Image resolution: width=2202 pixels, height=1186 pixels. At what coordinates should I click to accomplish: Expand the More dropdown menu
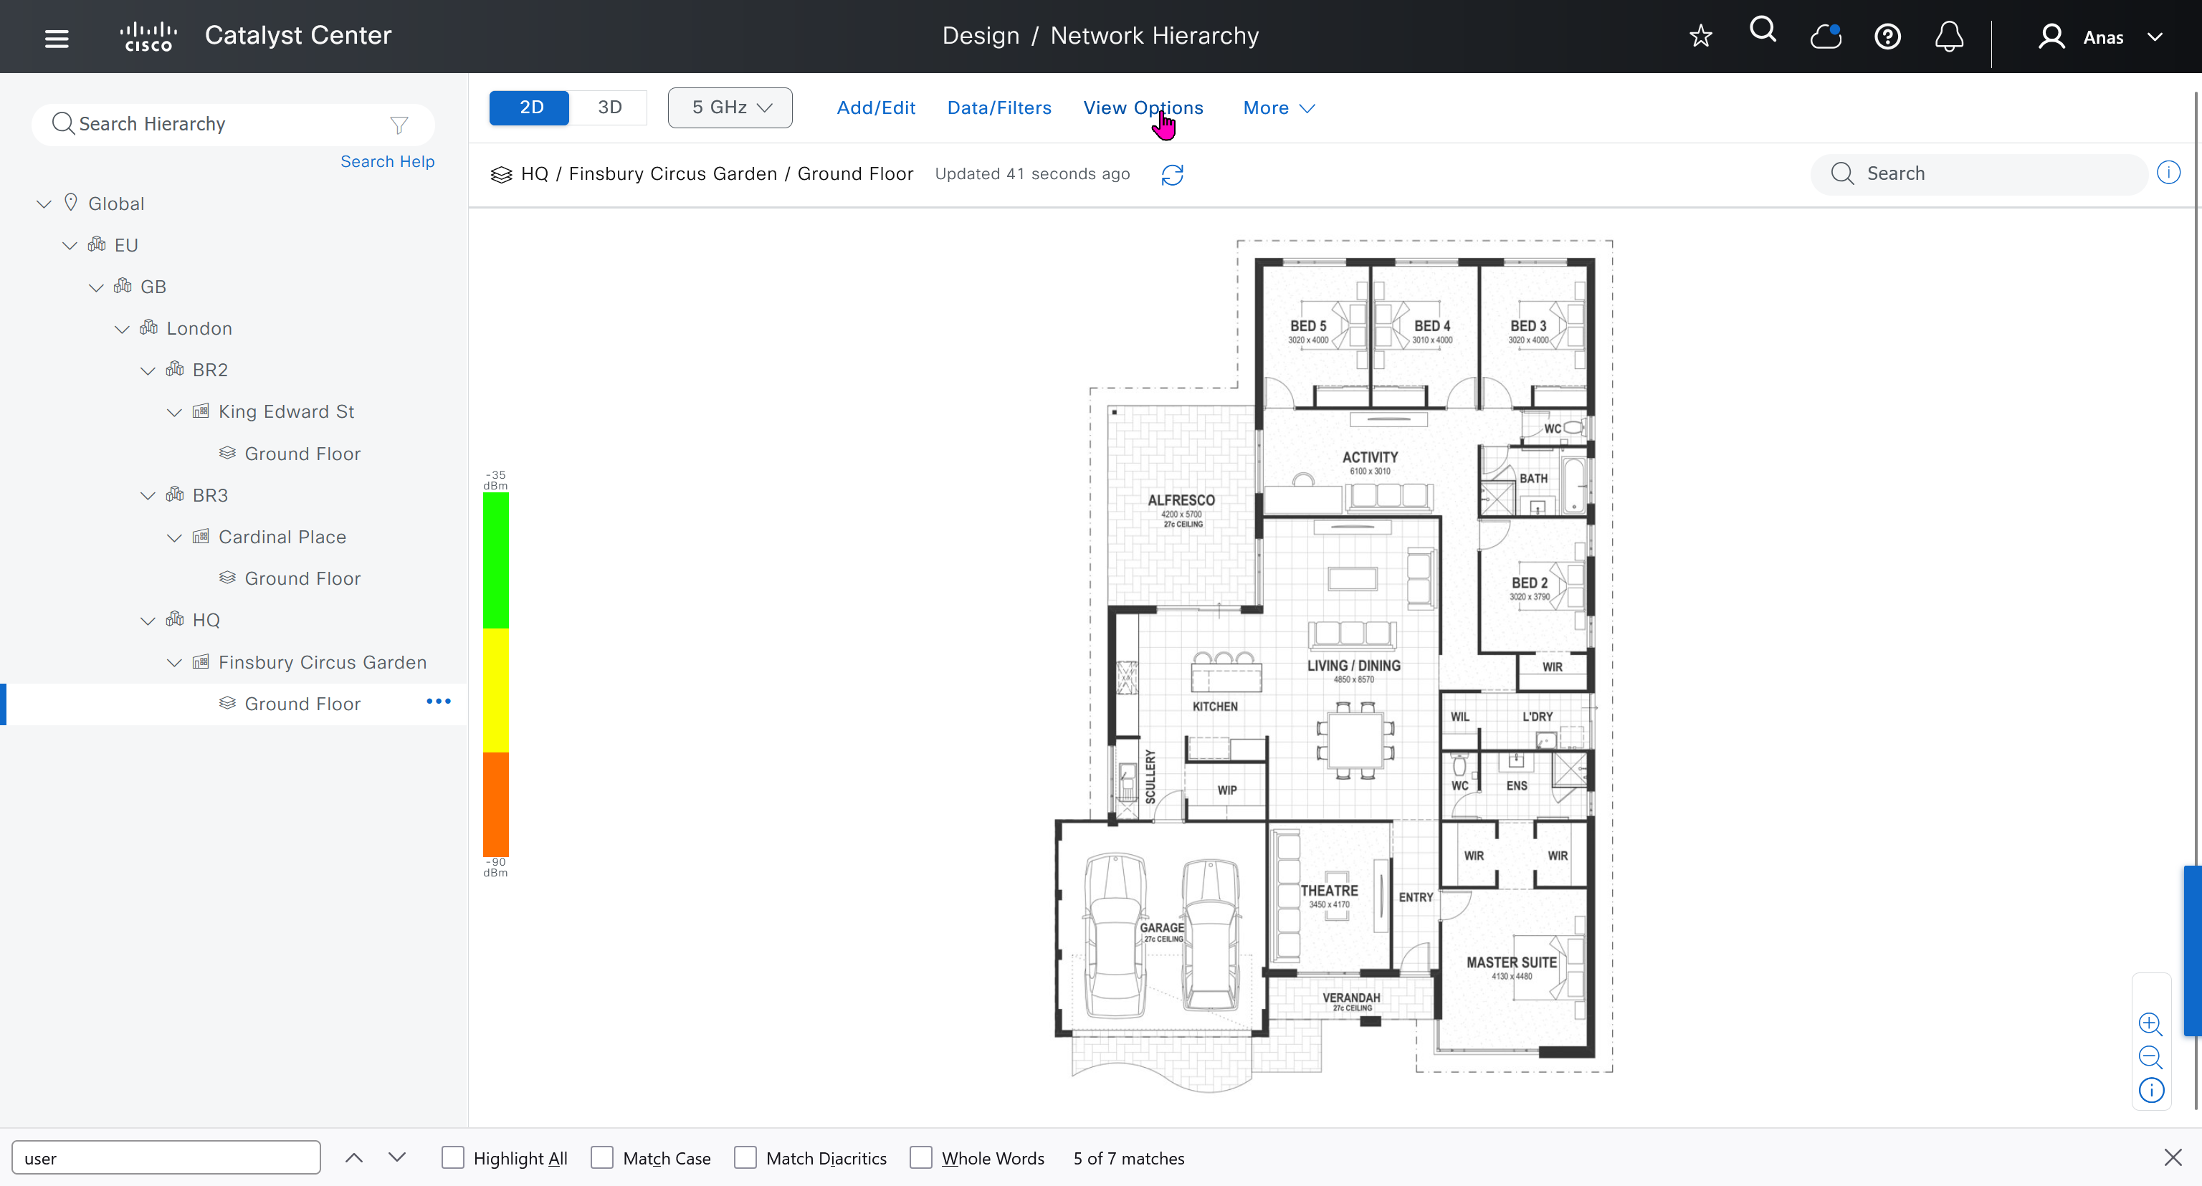pos(1278,107)
